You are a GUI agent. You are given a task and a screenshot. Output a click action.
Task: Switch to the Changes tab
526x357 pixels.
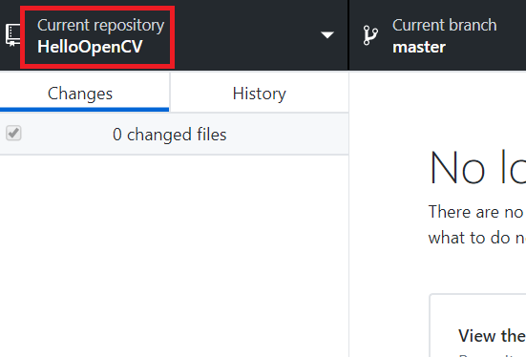85,93
